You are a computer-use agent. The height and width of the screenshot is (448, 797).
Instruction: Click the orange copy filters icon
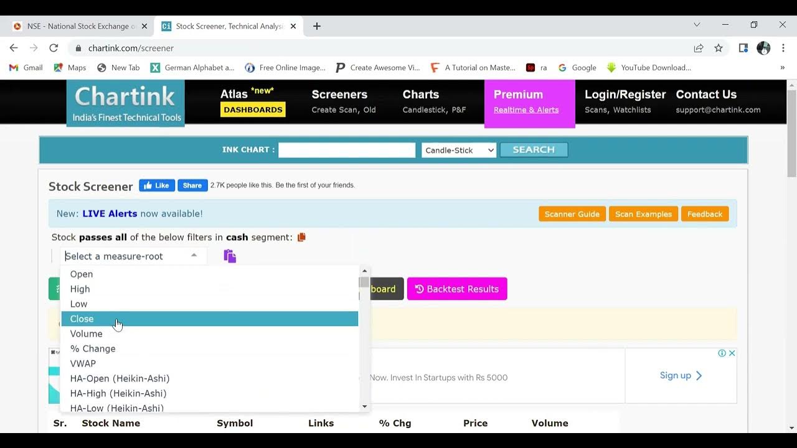tap(301, 237)
